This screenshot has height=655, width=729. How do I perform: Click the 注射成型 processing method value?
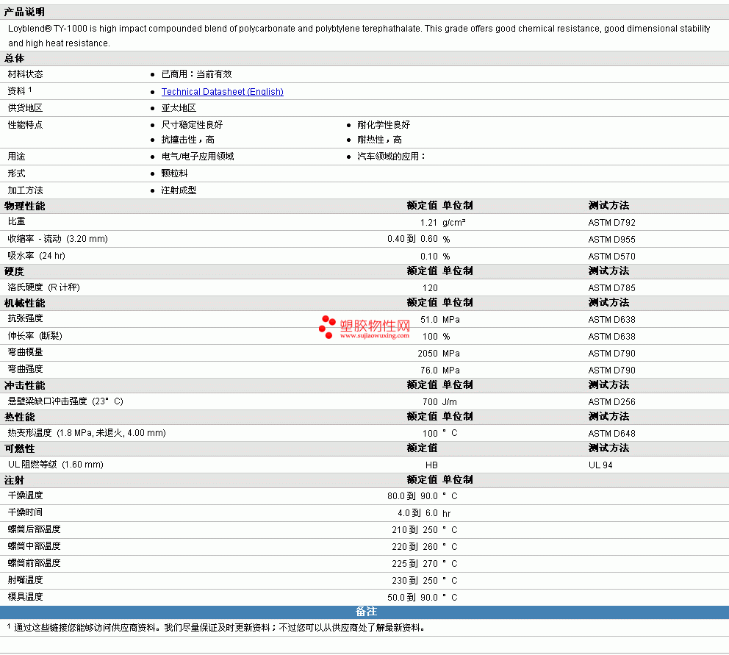179,190
